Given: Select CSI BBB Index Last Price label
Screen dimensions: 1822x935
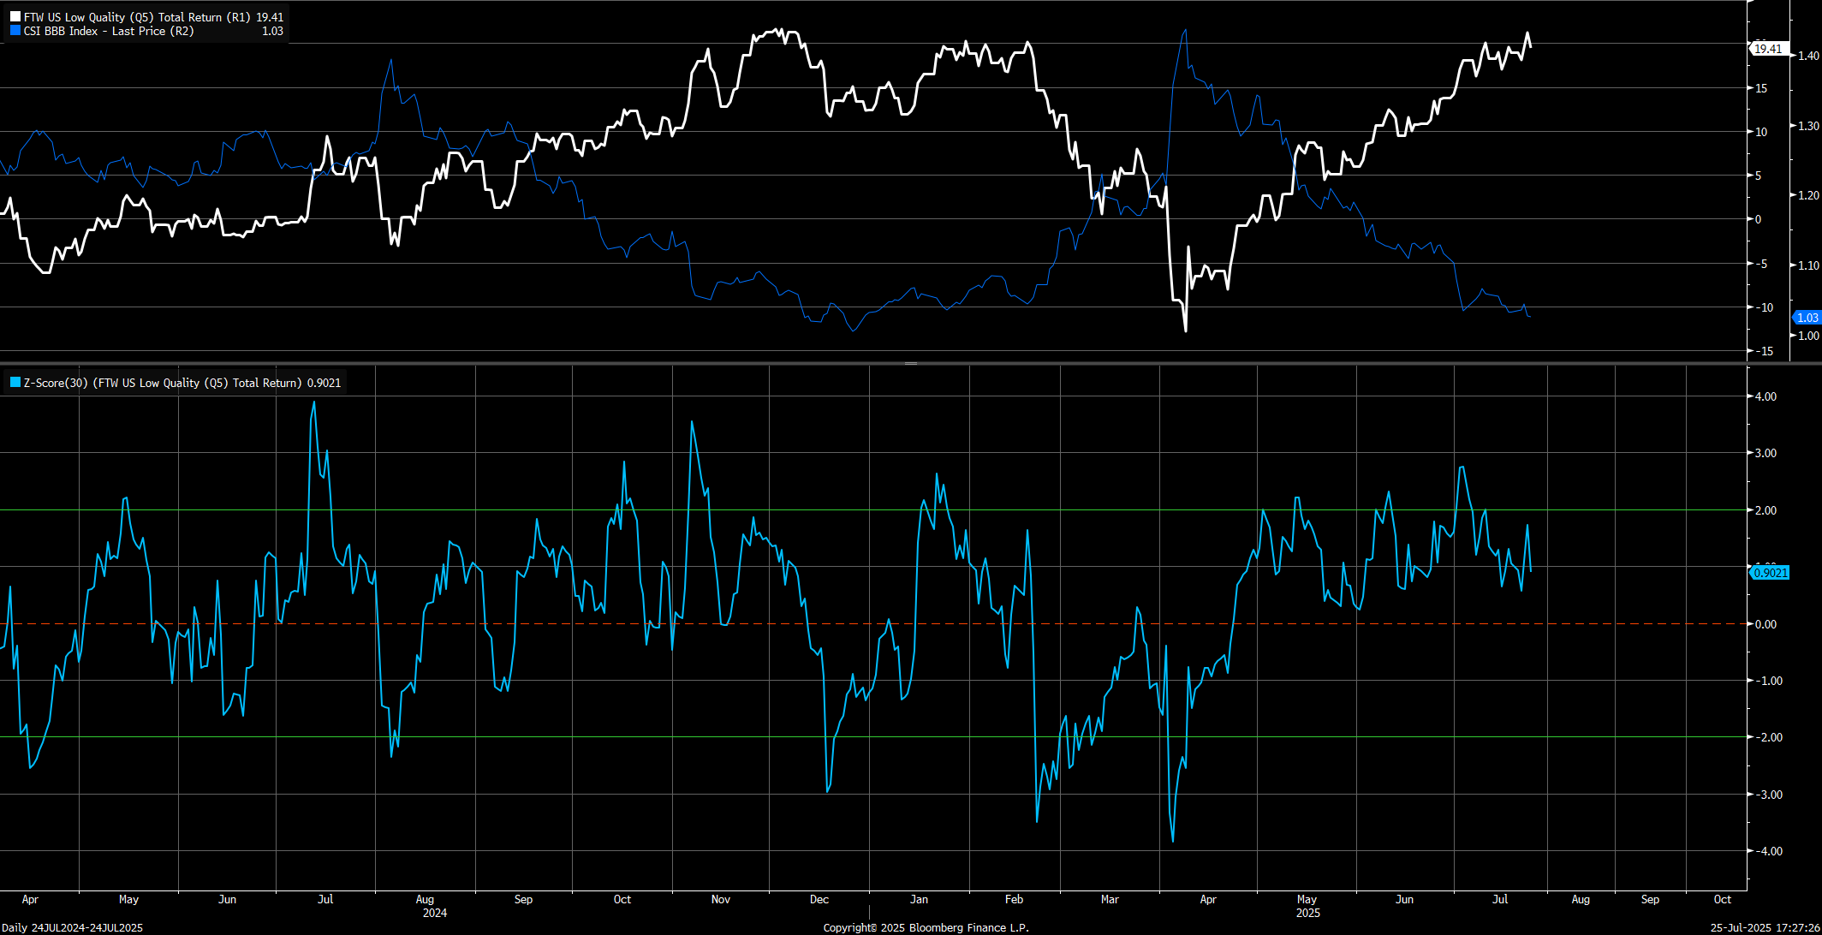Looking at the screenshot, I should [109, 31].
